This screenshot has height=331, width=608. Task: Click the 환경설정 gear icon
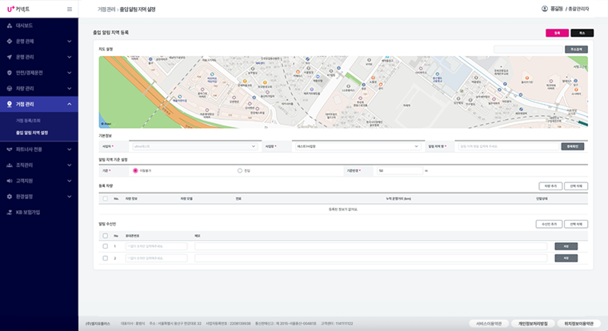click(10, 197)
